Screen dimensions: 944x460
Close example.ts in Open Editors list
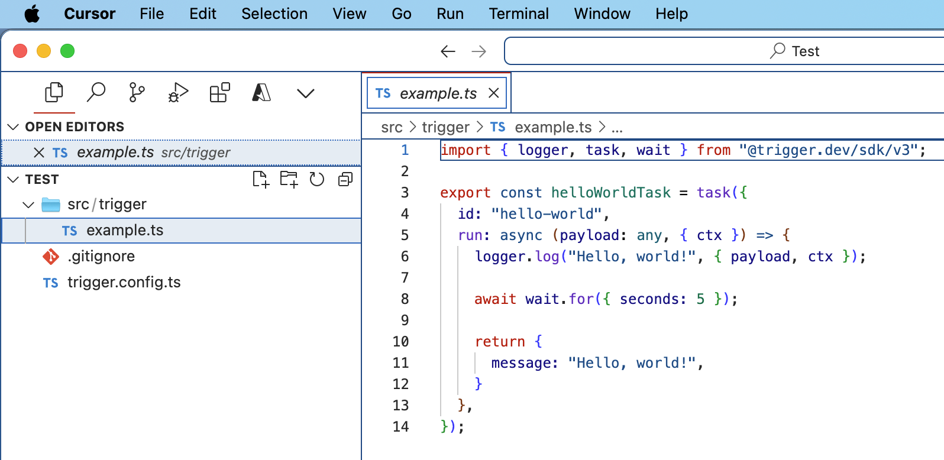tap(39, 153)
